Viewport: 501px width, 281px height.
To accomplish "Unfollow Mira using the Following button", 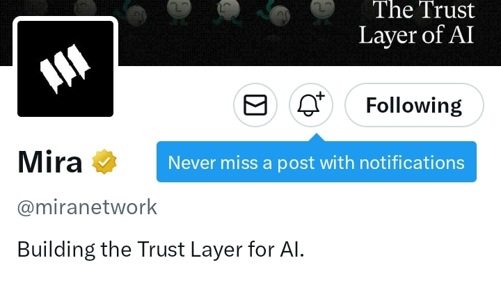I will 414,105.
